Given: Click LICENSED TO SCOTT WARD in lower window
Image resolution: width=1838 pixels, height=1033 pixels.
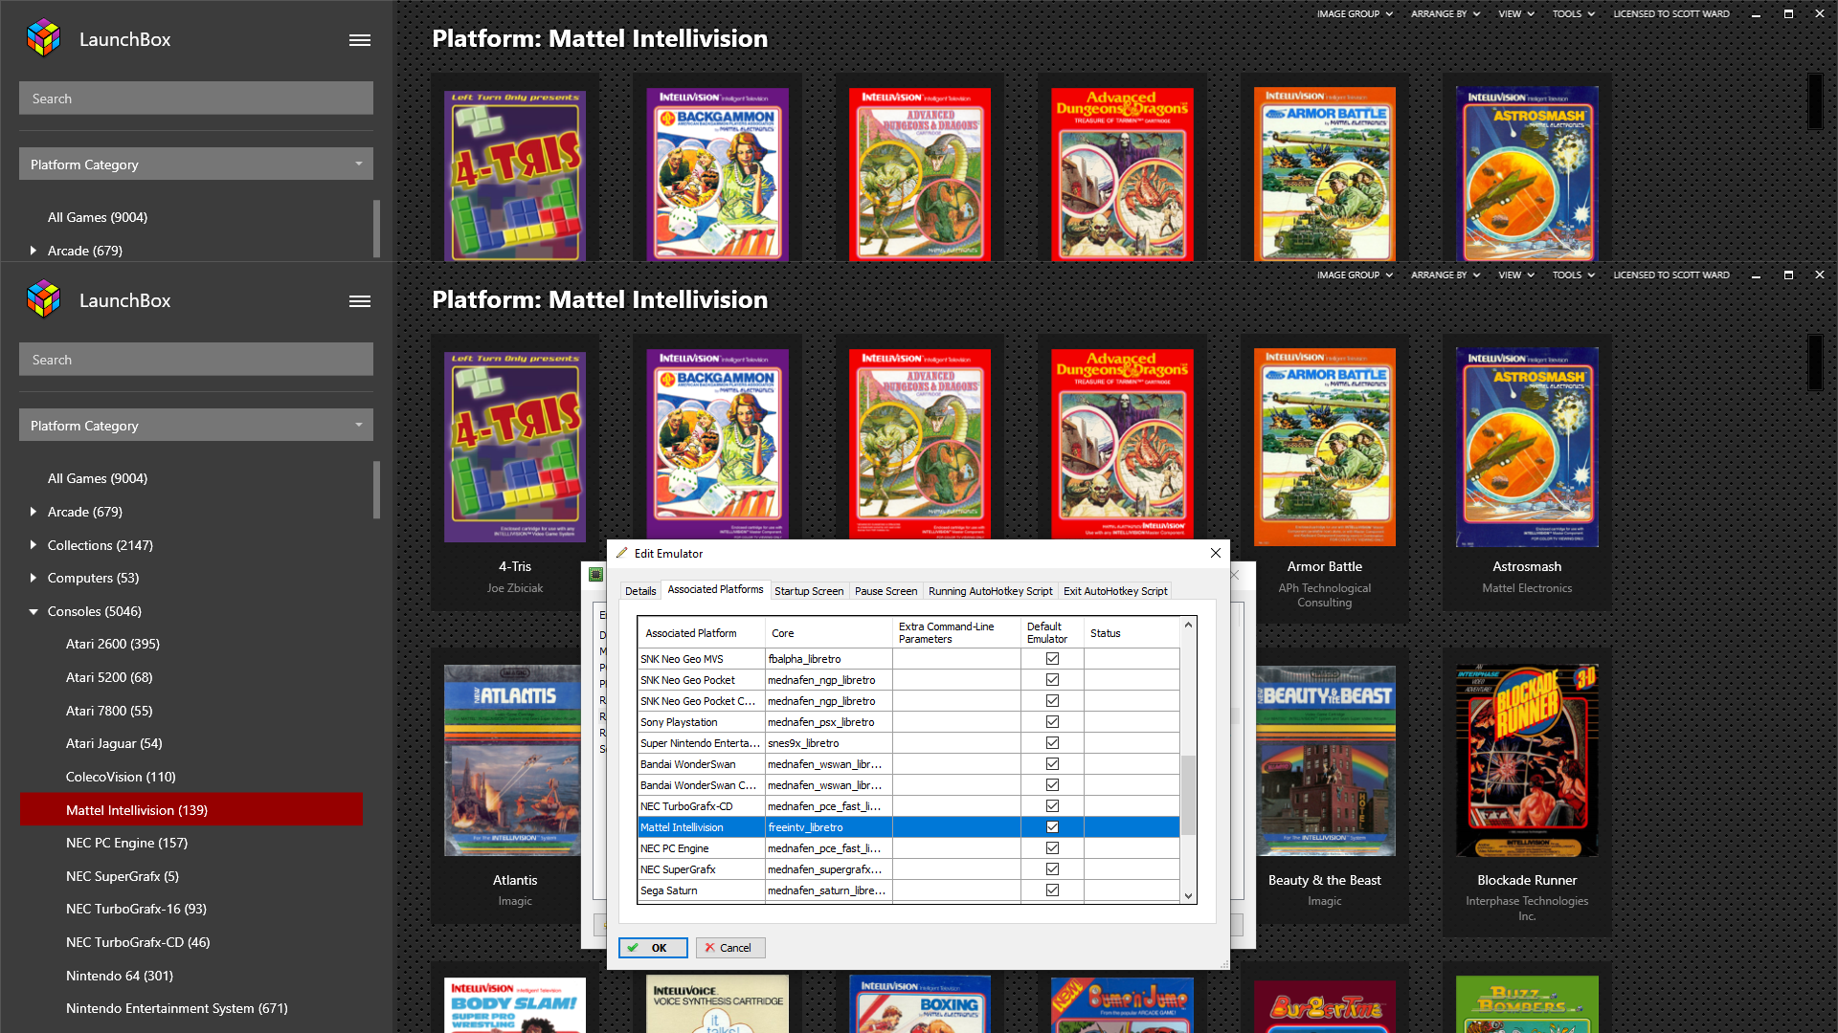Looking at the screenshot, I should coord(1671,275).
